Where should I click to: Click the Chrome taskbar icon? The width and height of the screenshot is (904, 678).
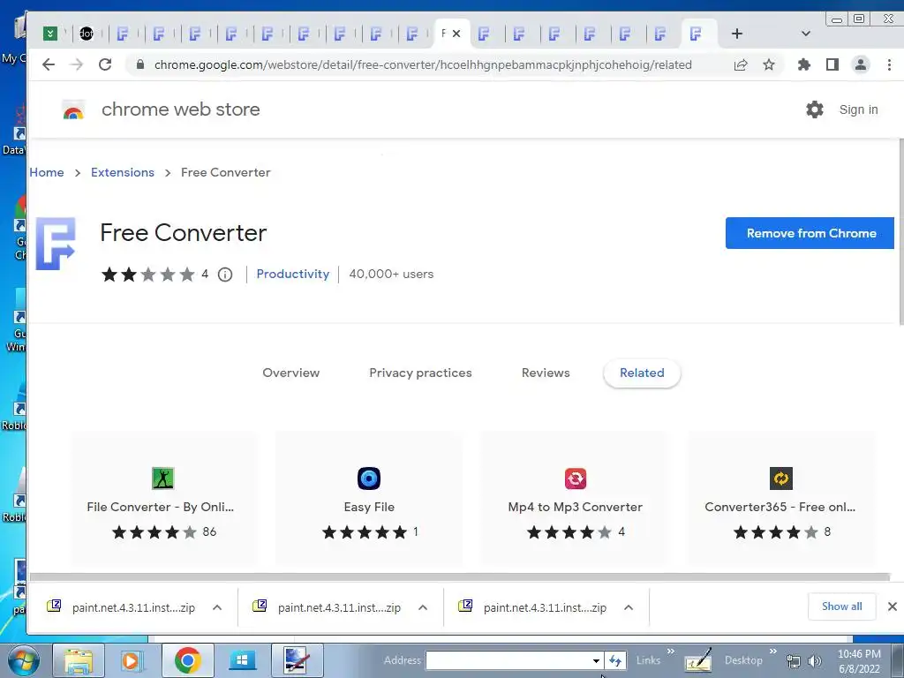188,660
